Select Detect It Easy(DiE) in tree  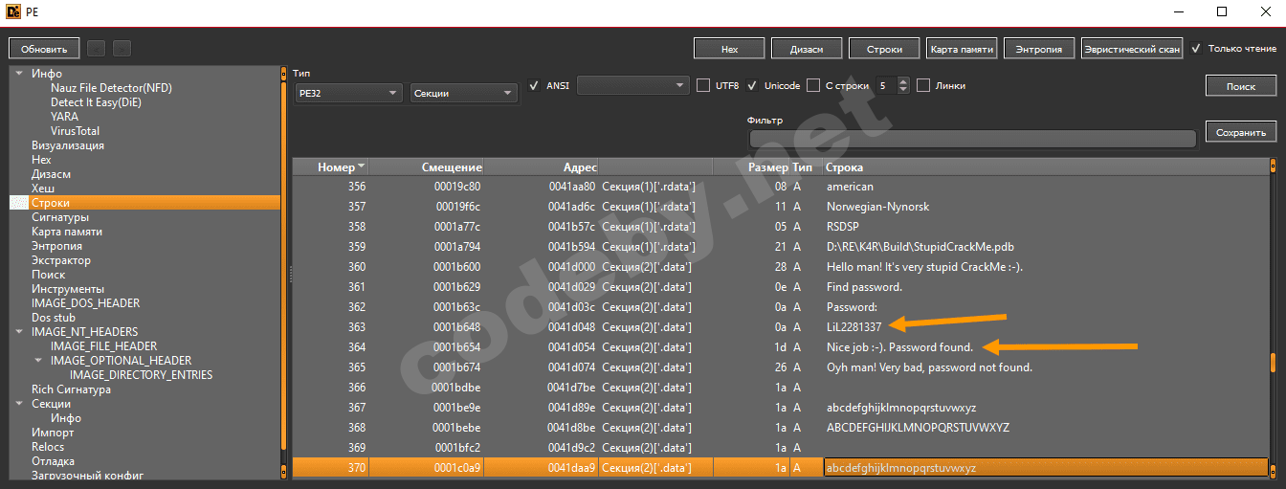pos(96,102)
